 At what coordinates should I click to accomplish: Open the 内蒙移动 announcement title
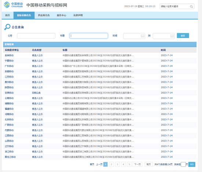coord(98,130)
